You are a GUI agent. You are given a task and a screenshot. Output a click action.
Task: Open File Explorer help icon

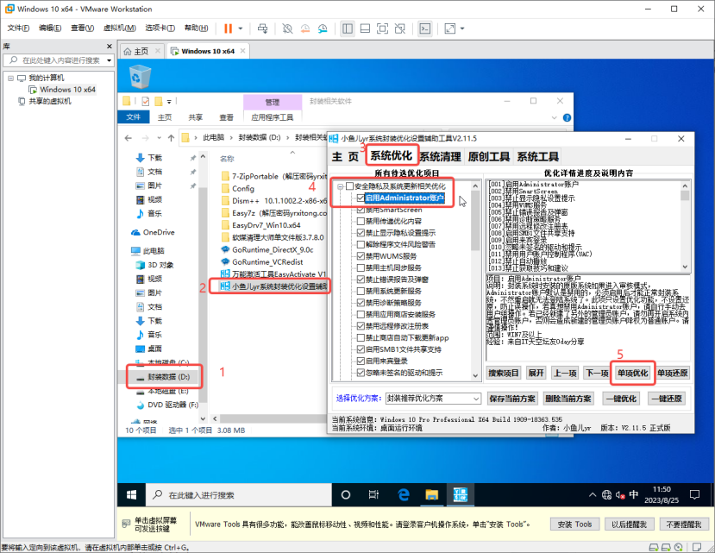(x=567, y=117)
